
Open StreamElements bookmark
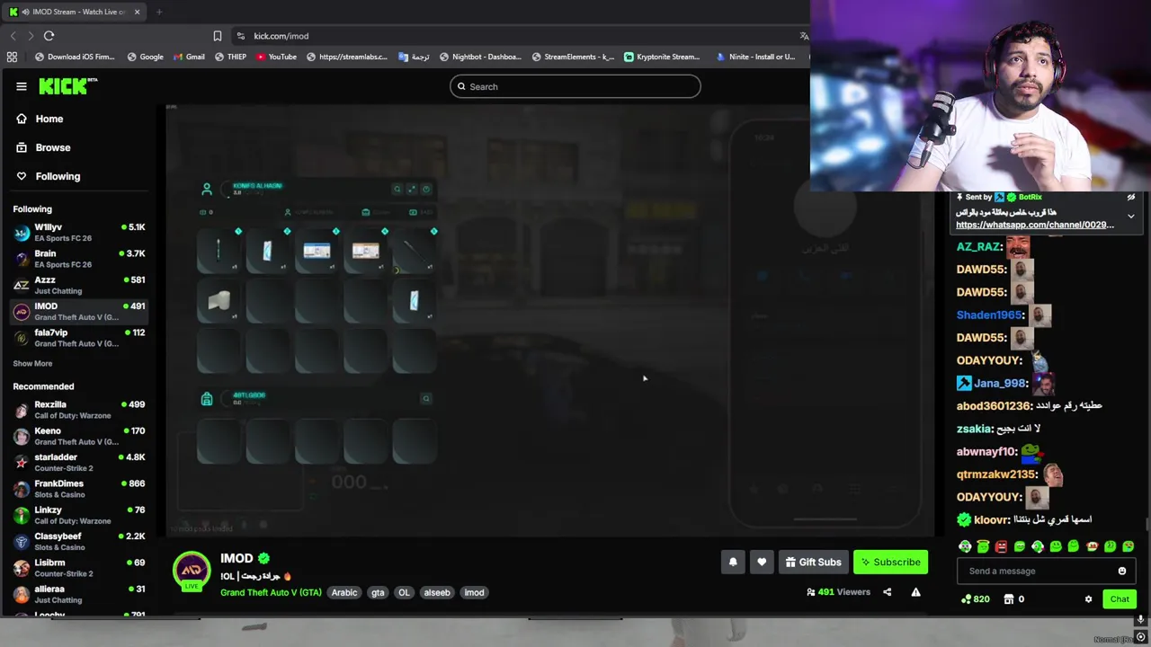coord(573,57)
